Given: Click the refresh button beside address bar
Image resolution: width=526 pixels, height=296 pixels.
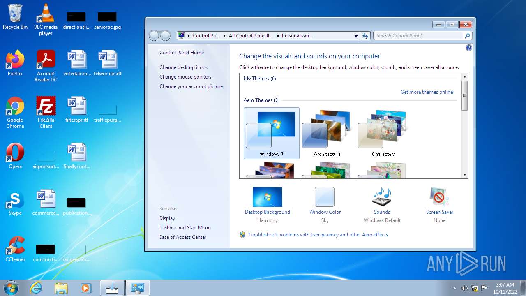Looking at the screenshot, I should [365, 36].
